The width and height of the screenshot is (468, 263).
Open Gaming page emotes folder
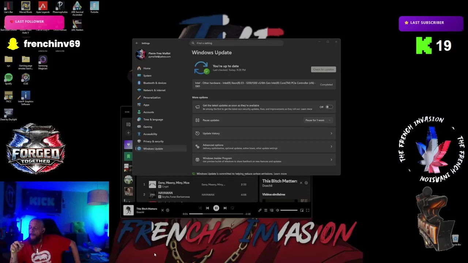[x=26, y=62]
